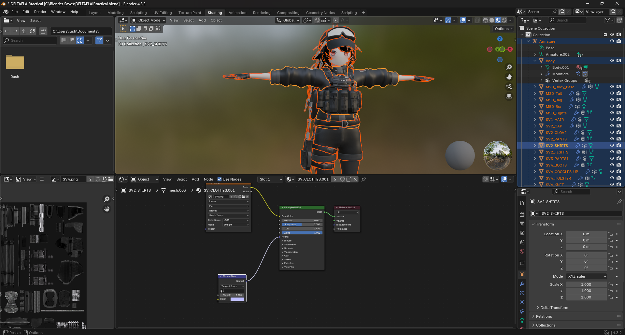The image size is (625, 335).
Task: Switch to orthographic view grid icon
Action: [x=509, y=96]
